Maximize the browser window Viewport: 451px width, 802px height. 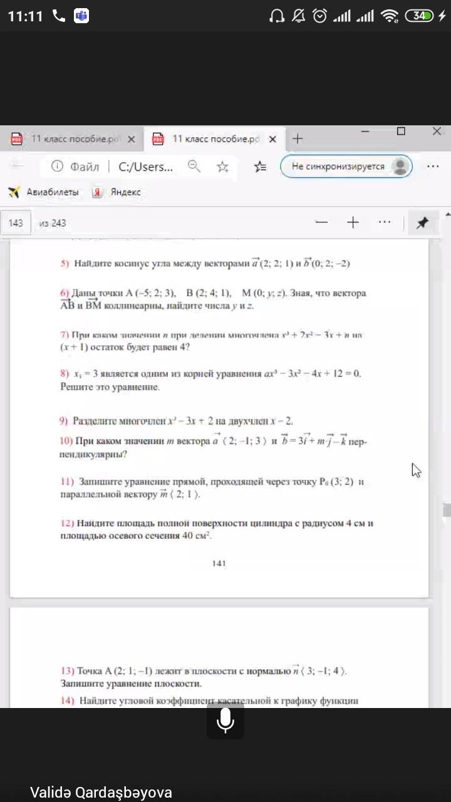(x=401, y=132)
